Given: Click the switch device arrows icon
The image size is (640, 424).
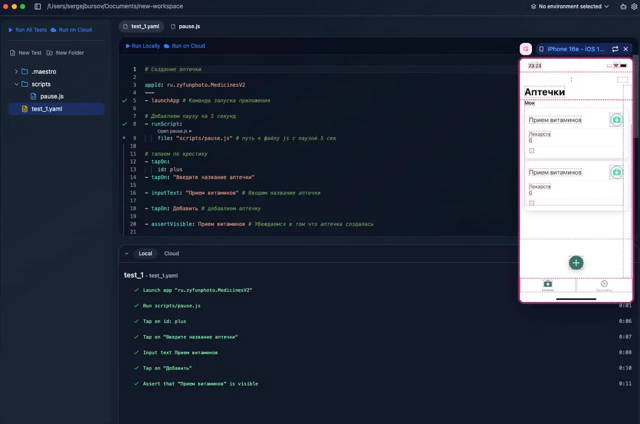Looking at the screenshot, I should [x=615, y=49].
